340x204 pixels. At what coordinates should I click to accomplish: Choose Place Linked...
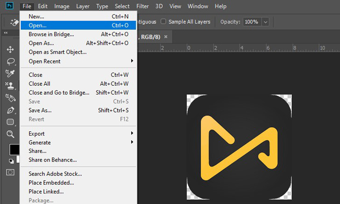click(78, 191)
